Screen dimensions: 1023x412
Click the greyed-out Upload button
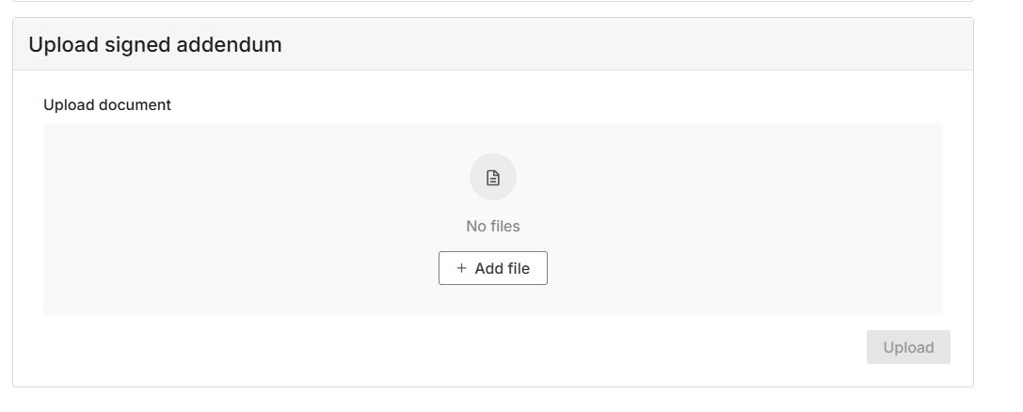click(908, 347)
